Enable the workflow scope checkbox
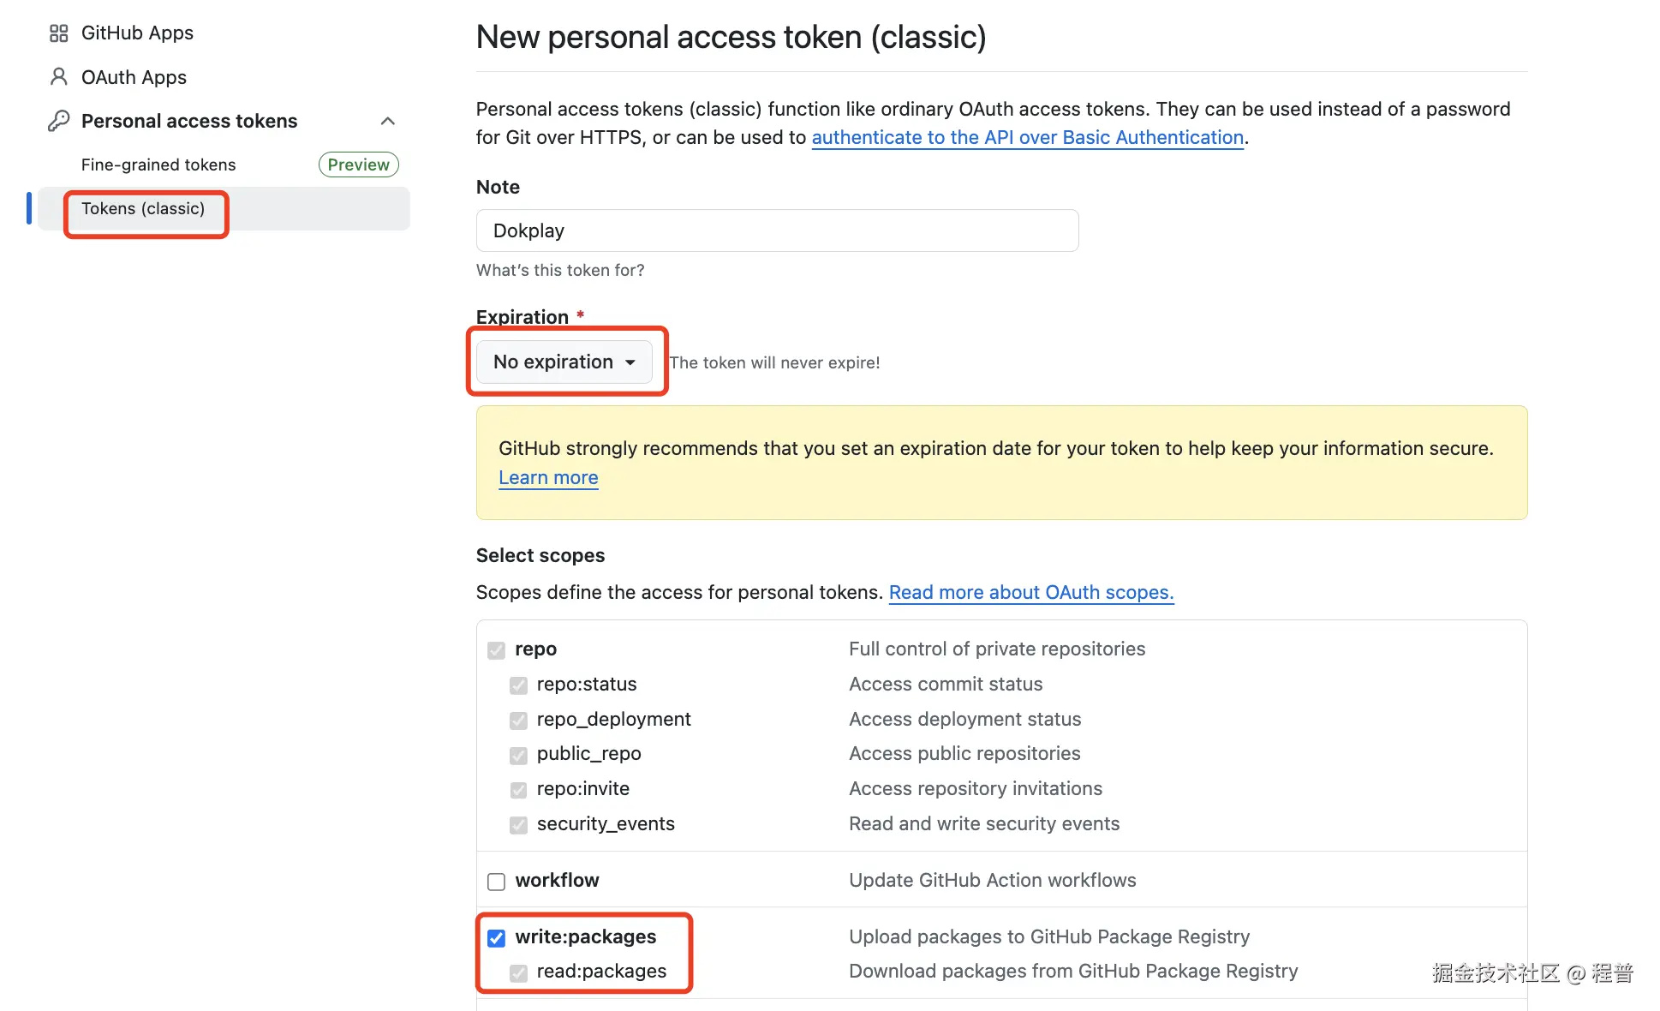This screenshot has height=1011, width=1660. (496, 881)
